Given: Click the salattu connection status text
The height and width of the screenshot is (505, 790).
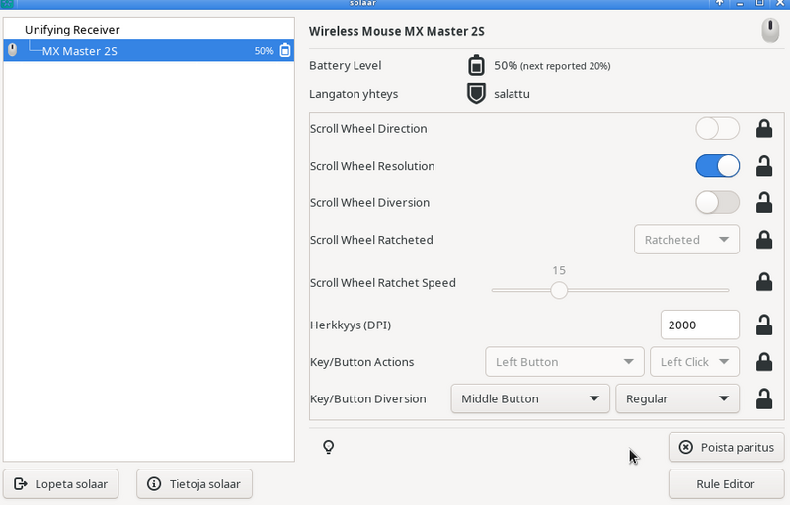Looking at the screenshot, I should [512, 94].
